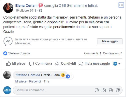Click the Commenta action
Screen dimensions: 126x97
click(x=41, y=64)
